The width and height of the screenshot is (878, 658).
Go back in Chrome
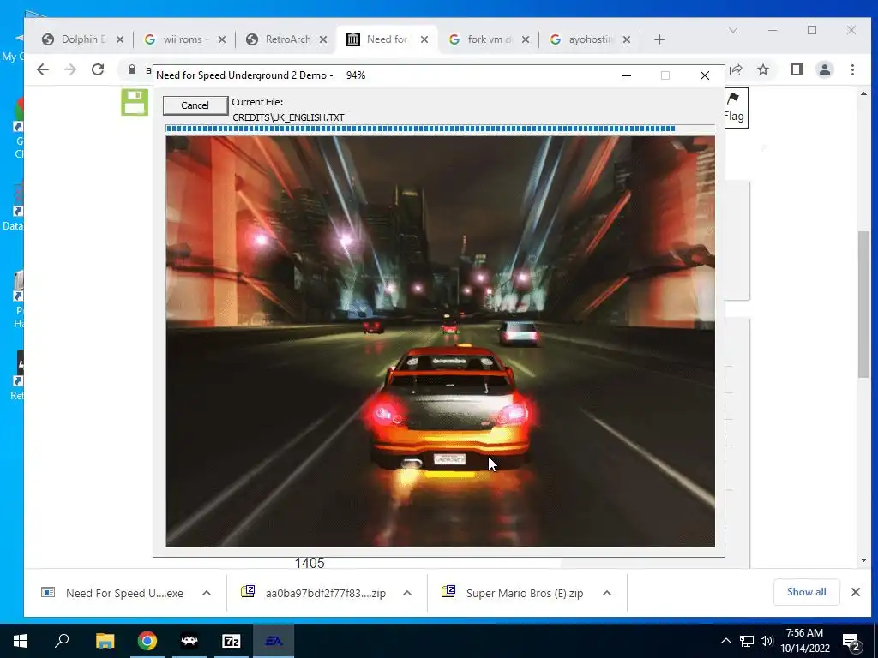coord(43,69)
